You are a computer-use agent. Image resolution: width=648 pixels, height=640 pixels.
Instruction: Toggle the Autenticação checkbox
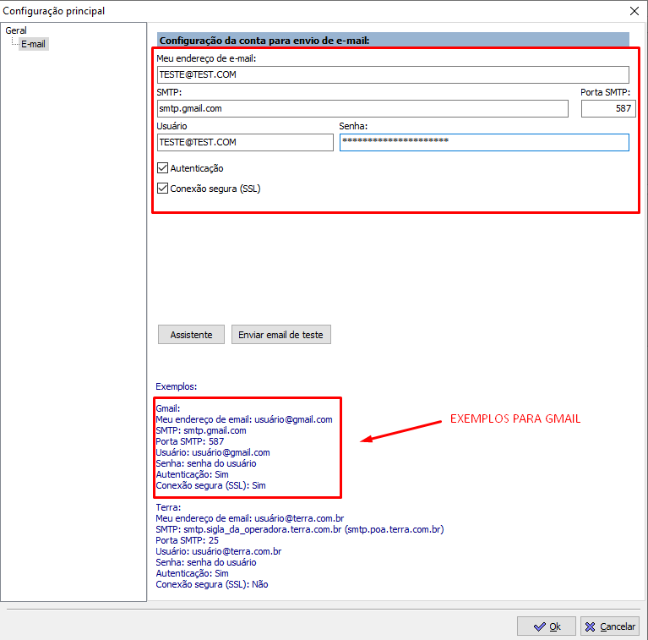[x=163, y=168]
